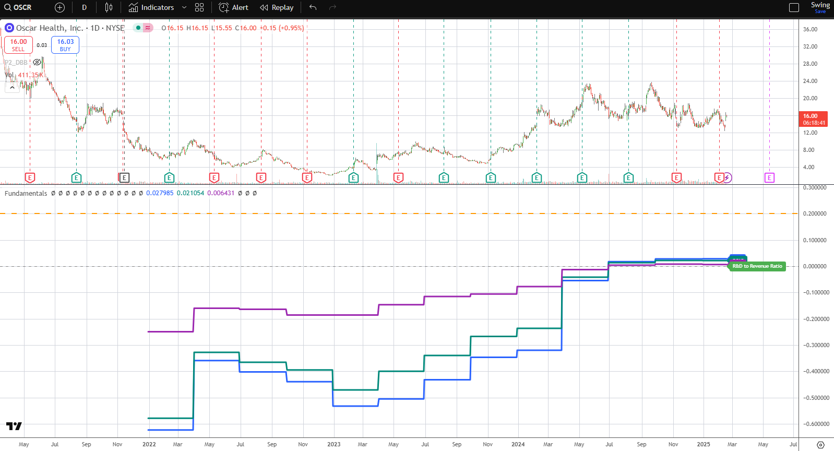Open the candlestick chart type selector
Image resolution: width=834 pixels, height=451 pixels.
pyautogui.click(x=109, y=7)
